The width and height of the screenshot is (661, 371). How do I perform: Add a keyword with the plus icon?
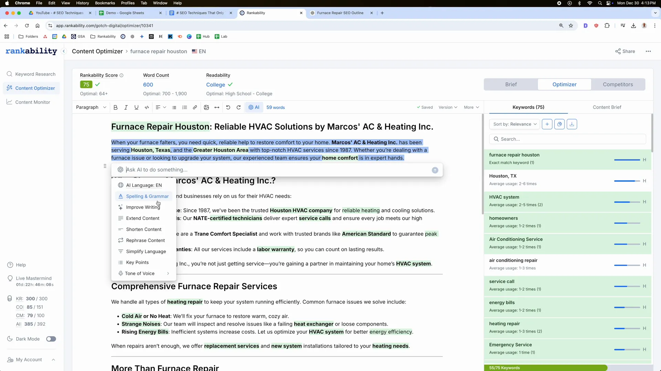[x=547, y=124]
